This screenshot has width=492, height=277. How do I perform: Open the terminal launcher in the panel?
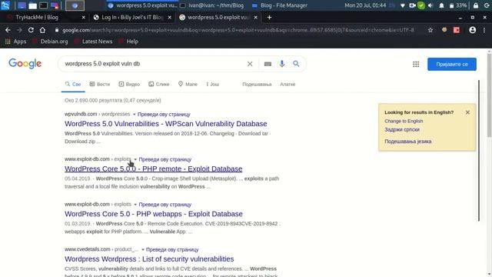(x=43, y=5)
